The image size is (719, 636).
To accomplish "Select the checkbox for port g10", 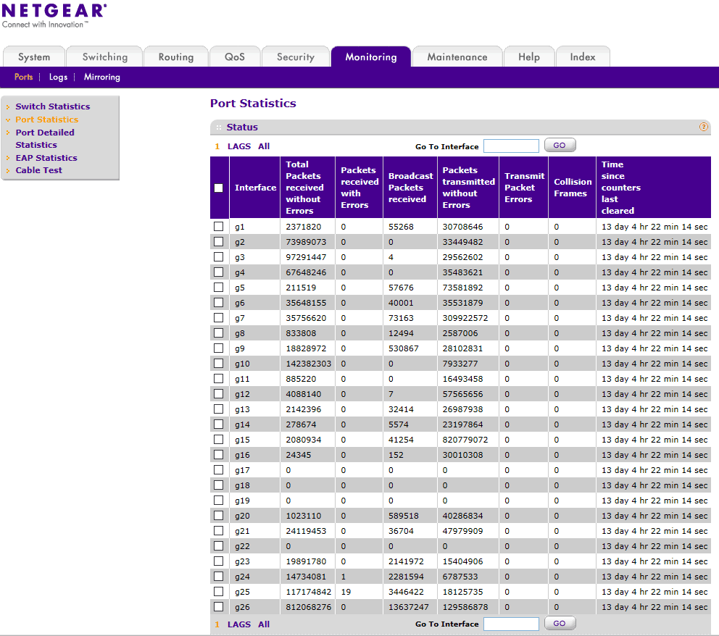I will coord(219,364).
